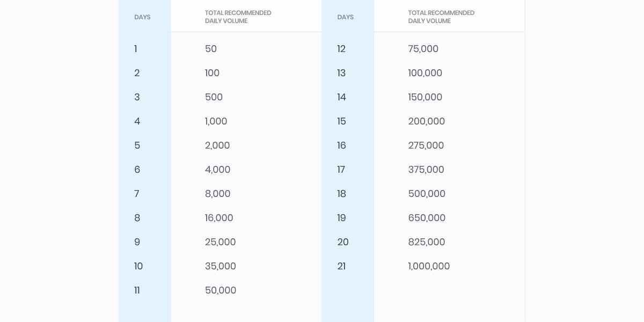This screenshot has width=644, height=322.
Task: Select the 16,000 volume value
Action: [x=219, y=218]
